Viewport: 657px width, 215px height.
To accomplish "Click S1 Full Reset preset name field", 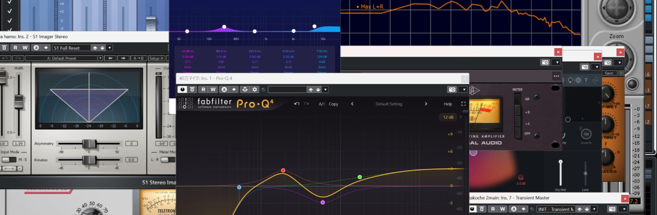I will (71, 48).
